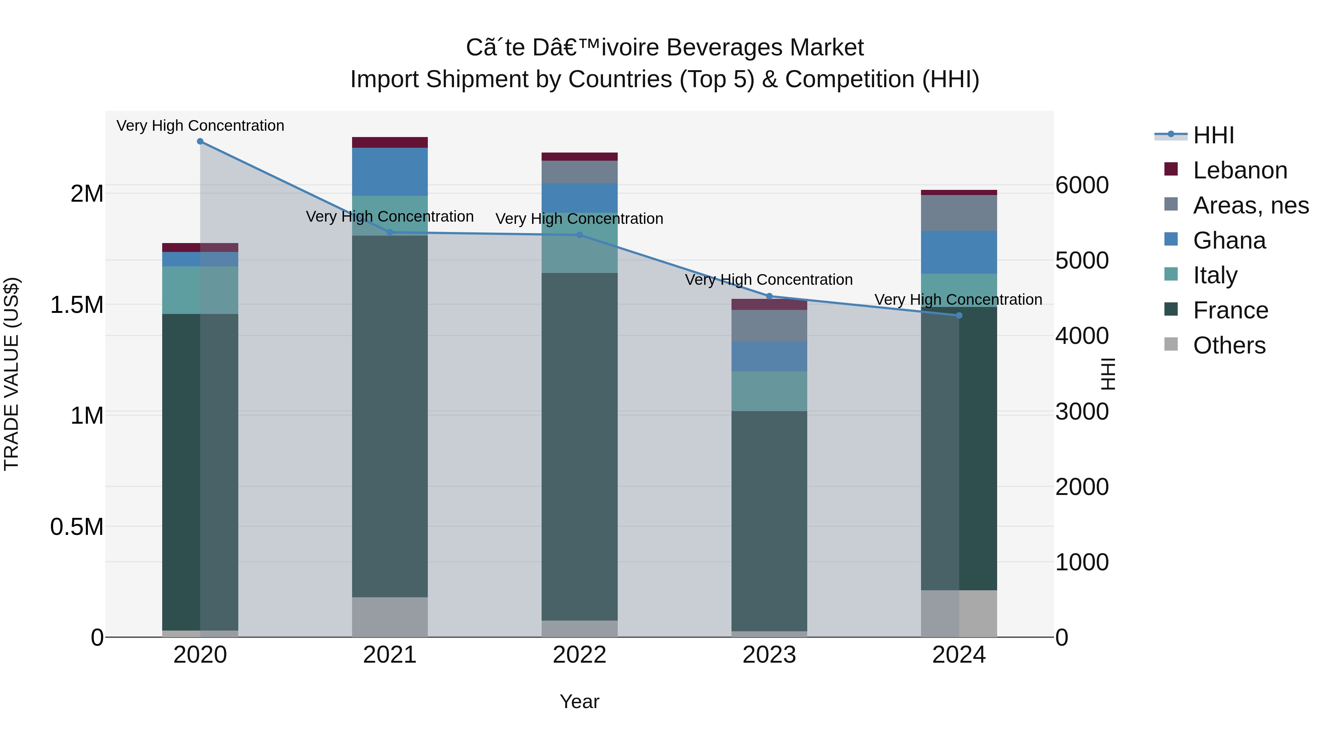Toggle the HHI legend entry
This screenshot has width=1330, height=748.
(x=1194, y=135)
